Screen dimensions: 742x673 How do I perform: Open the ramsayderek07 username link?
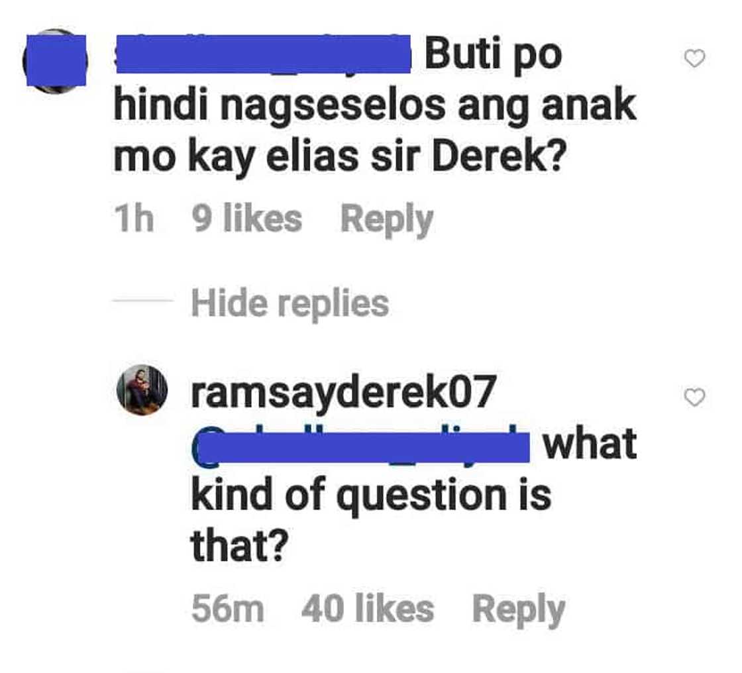click(344, 391)
